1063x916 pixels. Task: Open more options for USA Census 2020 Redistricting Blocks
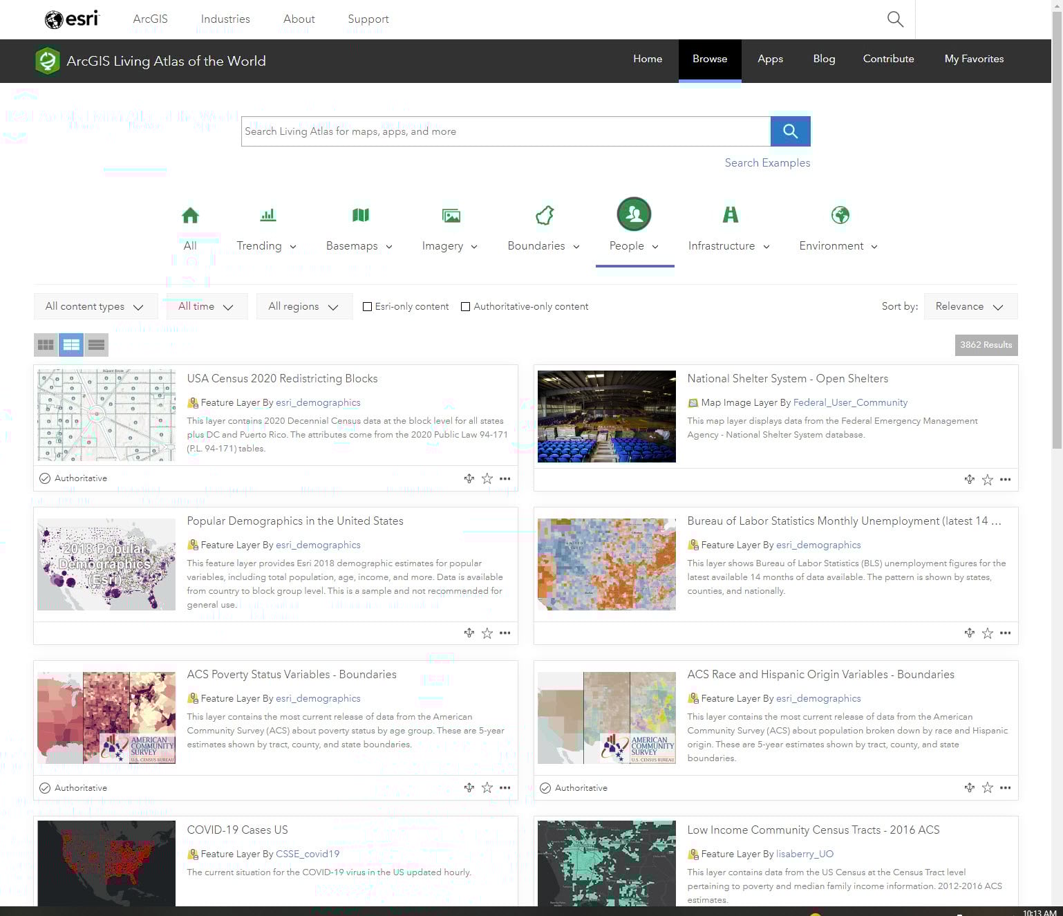pyautogui.click(x=505, y=478)
